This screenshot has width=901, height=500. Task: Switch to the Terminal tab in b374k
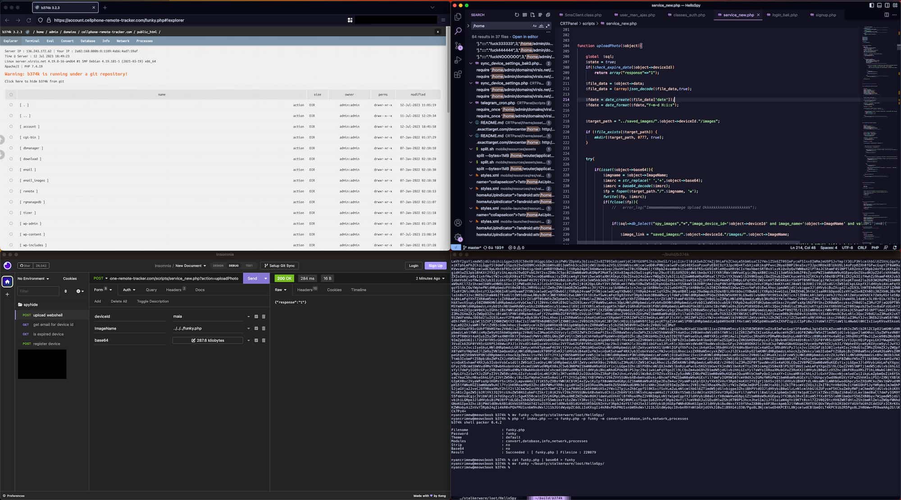(32, 41)
